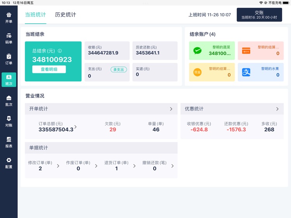
Task: Click the 查看明细 button
Action: coord(49,69)
